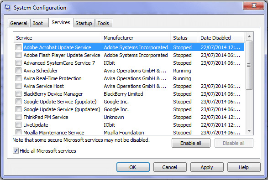Click the services list scroll up arrow
The image size is (268, 180).
249,36
